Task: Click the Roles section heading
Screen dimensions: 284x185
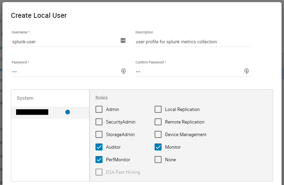Action: 102,98
